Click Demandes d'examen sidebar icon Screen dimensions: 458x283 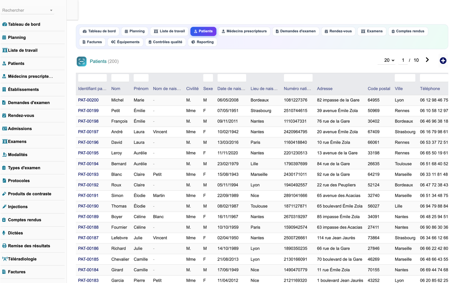4,103
